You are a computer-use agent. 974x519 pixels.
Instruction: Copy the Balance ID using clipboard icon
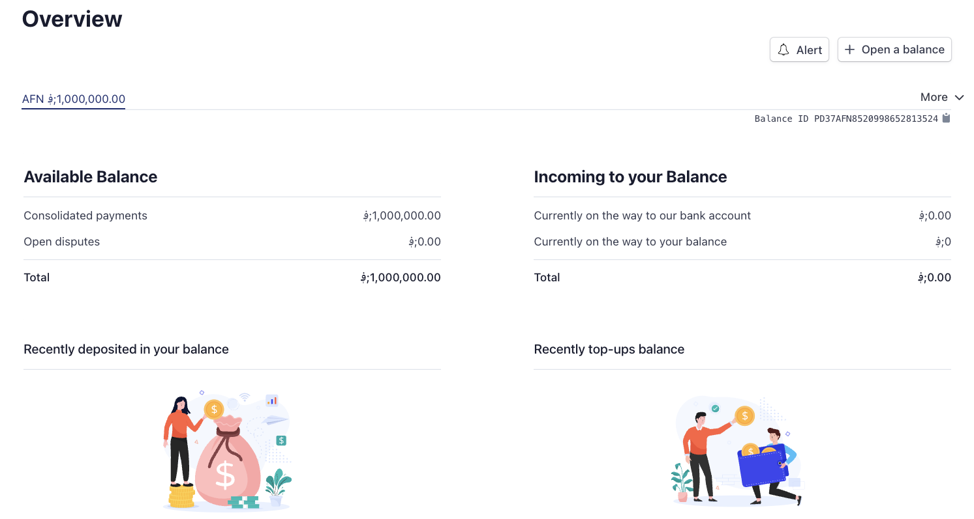click(x=946, y=119)
